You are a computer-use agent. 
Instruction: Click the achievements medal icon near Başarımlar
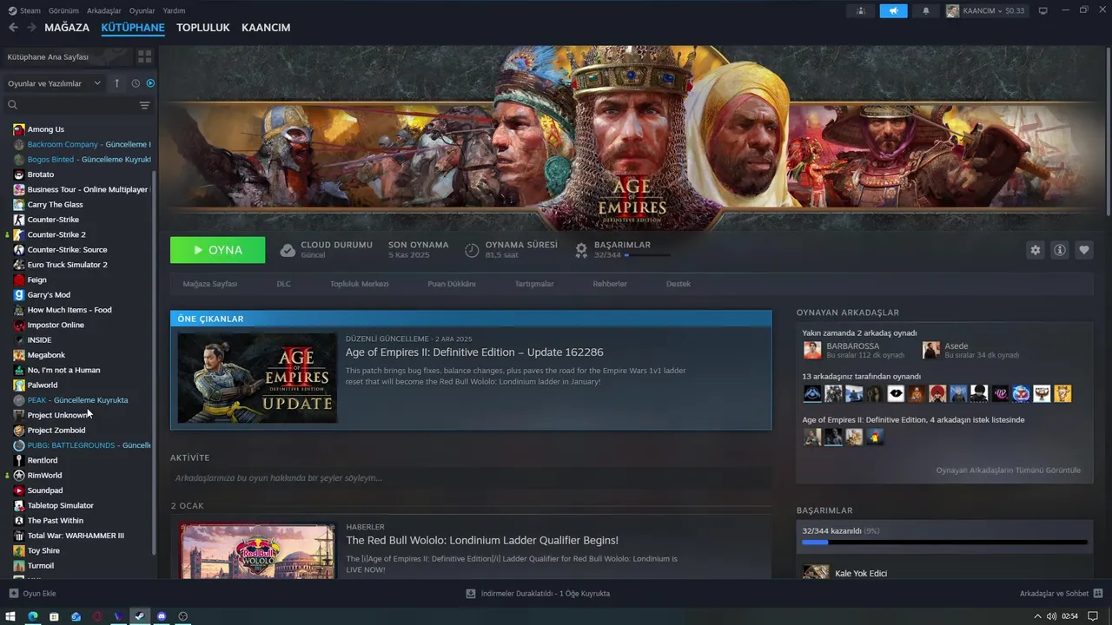581,250
